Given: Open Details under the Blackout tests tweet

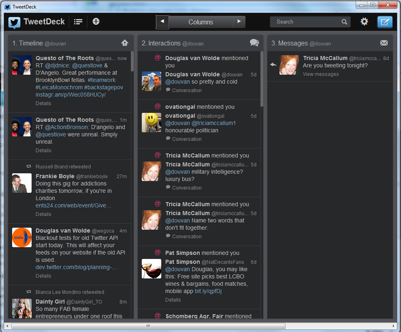Looking at the screenshot, I should click(43, 276).
